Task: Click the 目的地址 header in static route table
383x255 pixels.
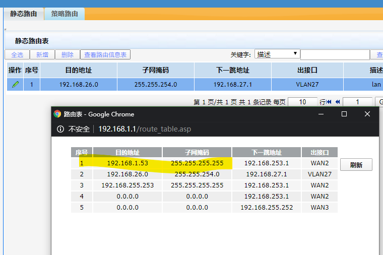Action: pyautogui.click(x=79, y=71)
